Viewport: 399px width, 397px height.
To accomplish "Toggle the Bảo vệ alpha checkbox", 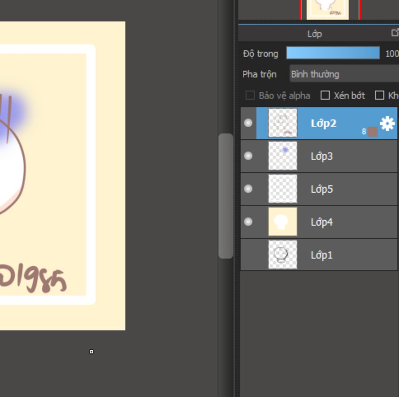I will 250,96.
